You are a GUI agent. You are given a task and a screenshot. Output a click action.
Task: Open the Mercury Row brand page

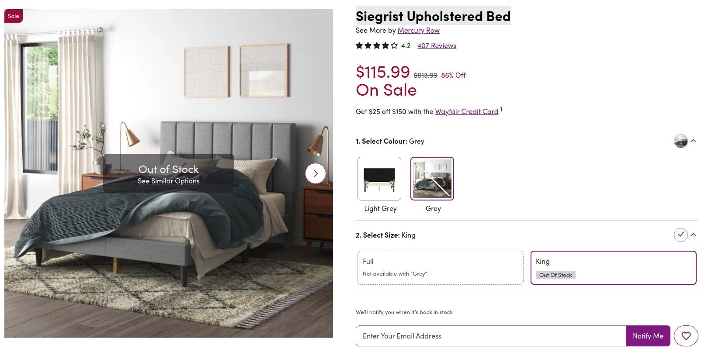tap(418, 30)
